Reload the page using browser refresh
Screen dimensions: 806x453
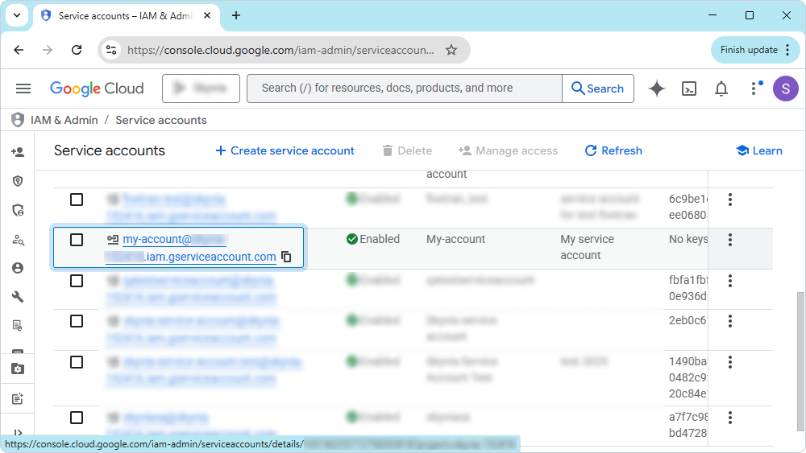(77, 50)
